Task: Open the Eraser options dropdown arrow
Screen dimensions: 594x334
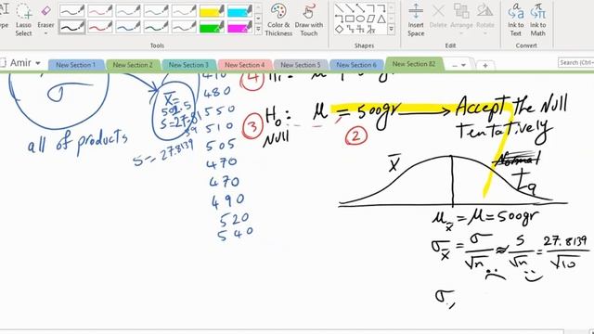Action: (45, 33)
